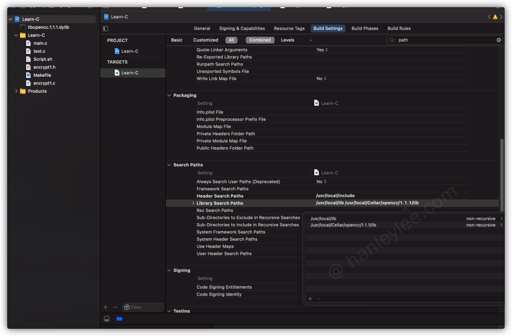The image size is (512, 336).
Task: Open Always Search User Paths No dropdown
Action: (x=322, y=182)
